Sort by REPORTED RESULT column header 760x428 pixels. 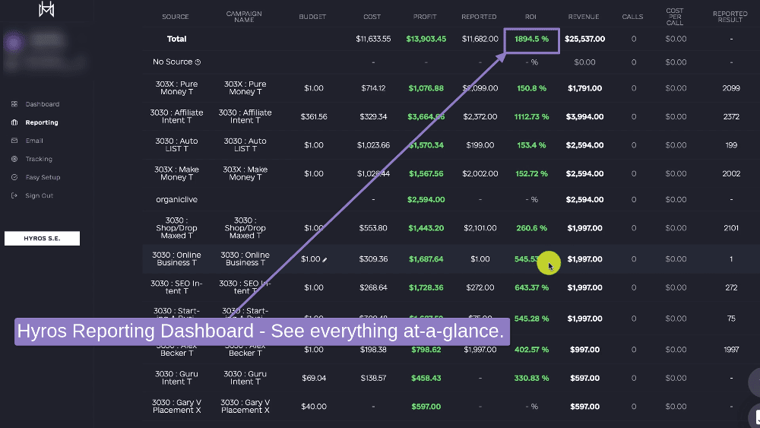(x=730, y=17)
